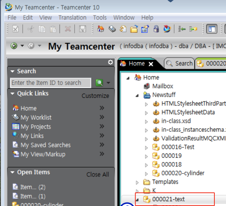This screenshot has height=206, width=226.
Task: Open the Help menu
Action: point(147,17)
